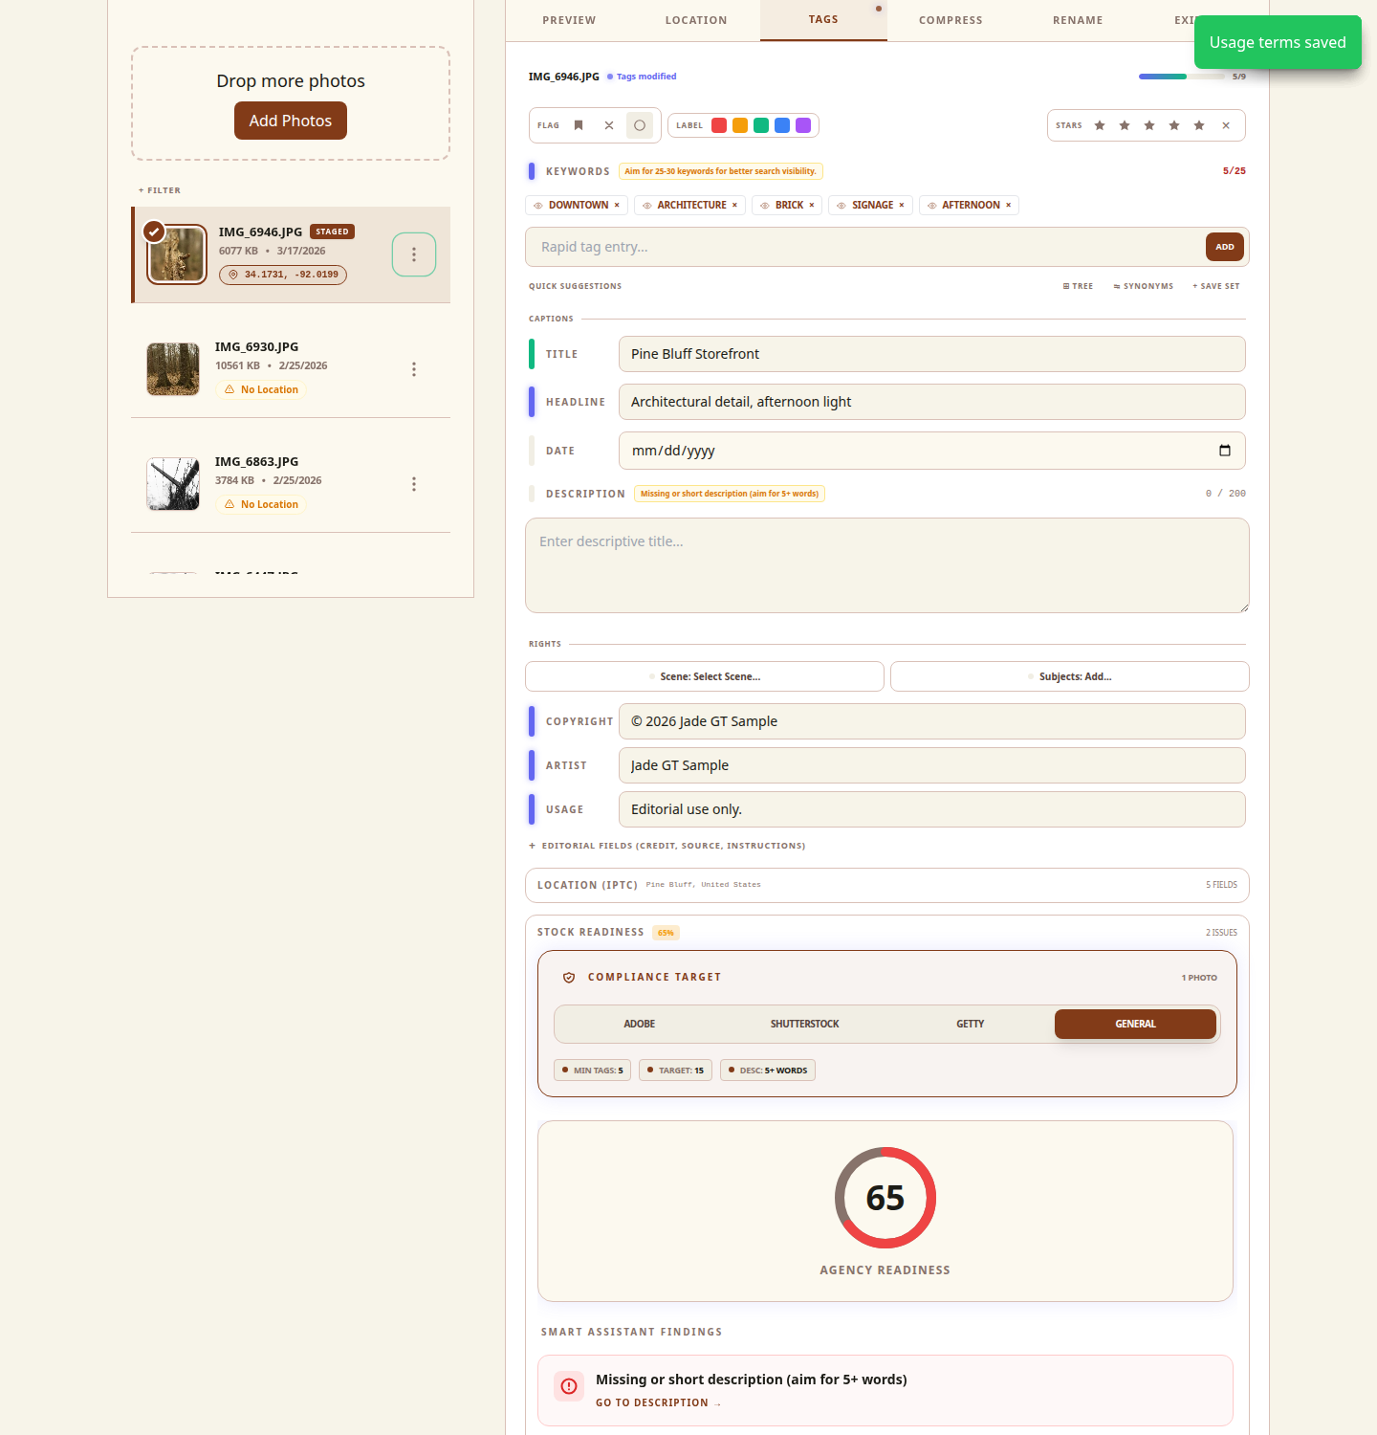Open the calendar picker in Date field
The image size is (1377, 1435).
pos(1225,451)
